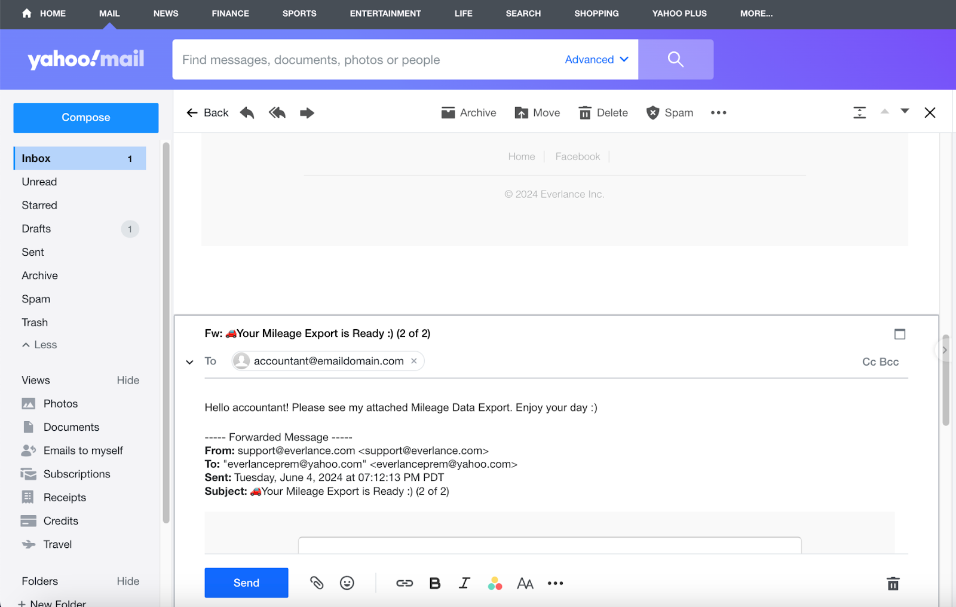Toggle bold formatting in compose toolbar
956x607 pixels.
coord(435,583)
